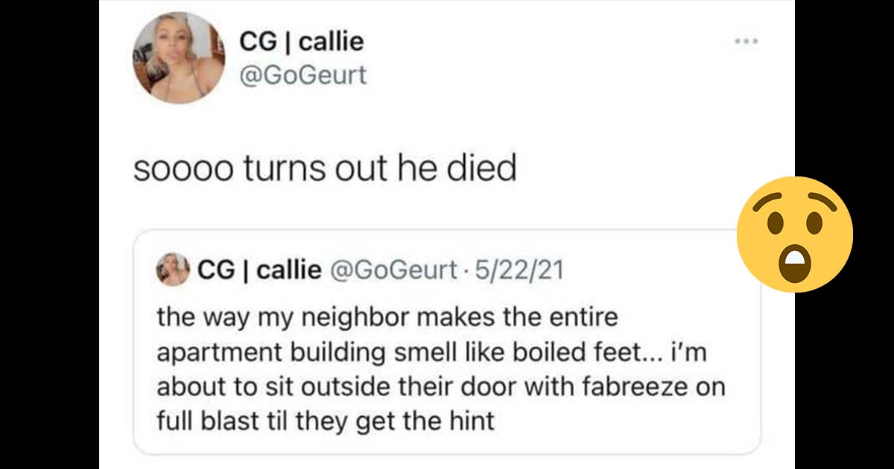Screen dimensions: 894x469
Task: Click the small avatar in the quoted tweet
Action: 173,269
